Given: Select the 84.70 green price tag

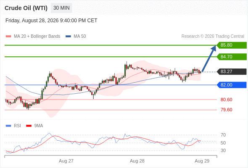Looking at the screenshot, I should pyautogui.click(x=232, y=57).
